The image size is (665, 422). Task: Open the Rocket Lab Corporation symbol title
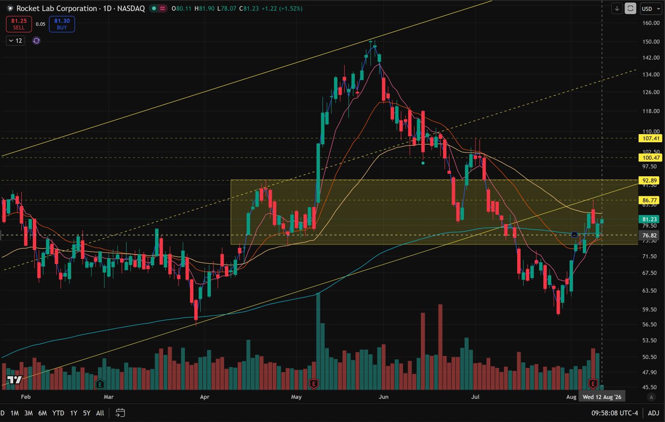click(81, 9)
